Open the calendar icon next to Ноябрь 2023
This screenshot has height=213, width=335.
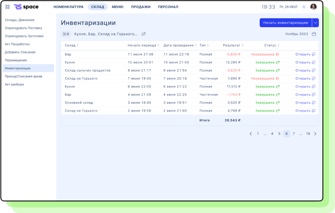(314, 34)
